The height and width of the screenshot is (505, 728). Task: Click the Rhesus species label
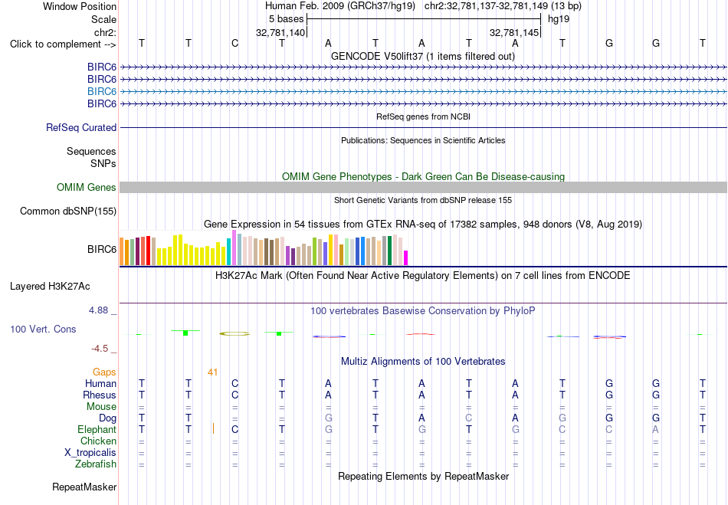click(x=100, y=395)
